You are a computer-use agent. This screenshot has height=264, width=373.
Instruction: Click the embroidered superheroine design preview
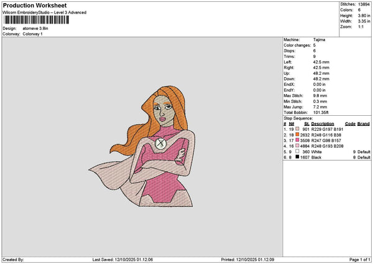click(142, 146)
